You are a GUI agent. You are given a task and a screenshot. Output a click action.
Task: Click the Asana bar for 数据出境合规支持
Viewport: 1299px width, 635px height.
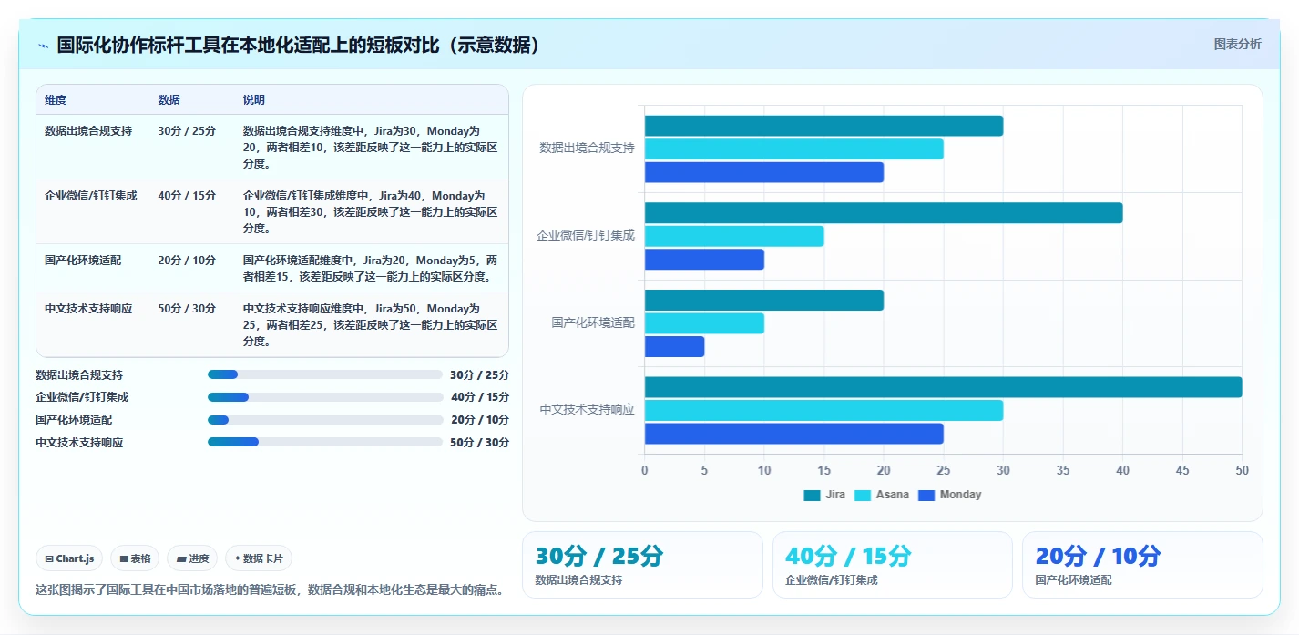pos(793,149)
